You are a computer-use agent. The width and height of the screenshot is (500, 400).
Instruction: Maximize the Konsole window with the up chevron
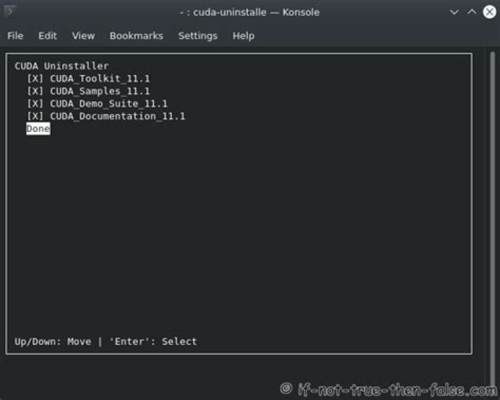tap(472, 12)
